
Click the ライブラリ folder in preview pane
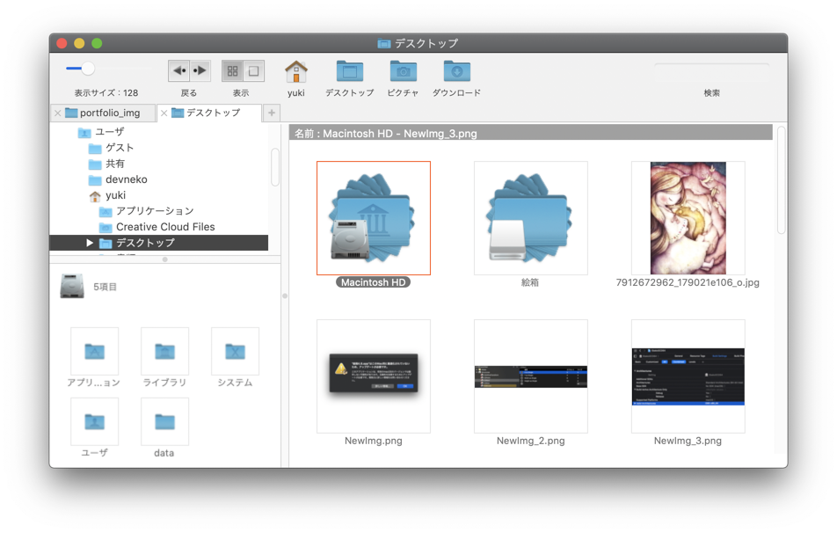(164, 351)
